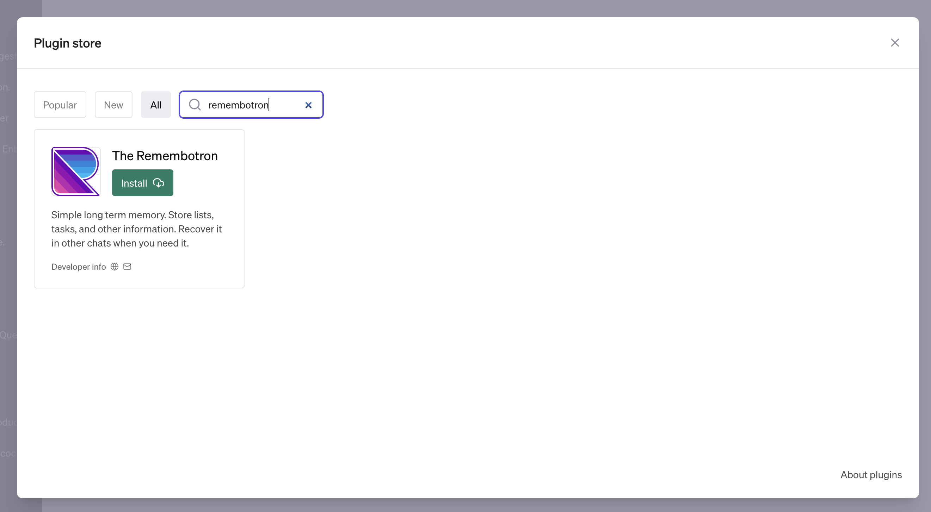This screenshot has width=931, height=512.
Task: Click the 'Simple long term memory' description
Action: [x=137, y=229]
